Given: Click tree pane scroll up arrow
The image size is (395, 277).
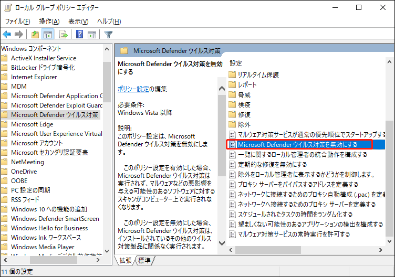Looking at the screenshot, I should [x=107, y=49].
